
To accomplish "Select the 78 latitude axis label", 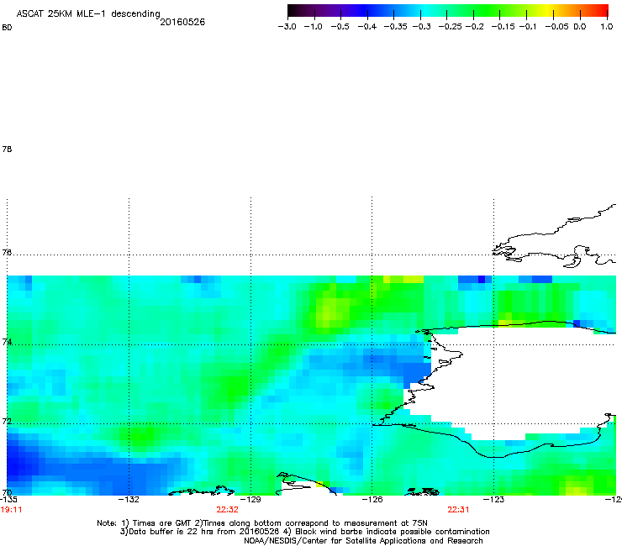I will (7, 149).
